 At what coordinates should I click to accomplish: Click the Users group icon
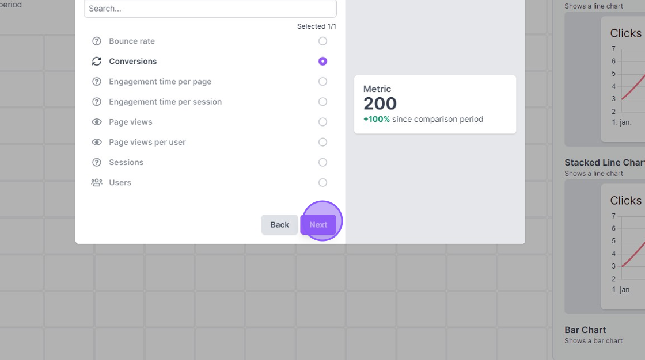pos(97,182)
